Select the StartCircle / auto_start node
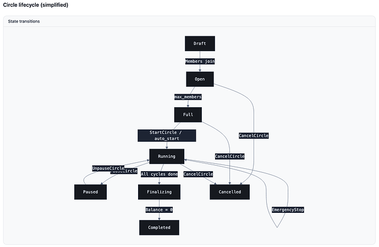 (167, 135)
